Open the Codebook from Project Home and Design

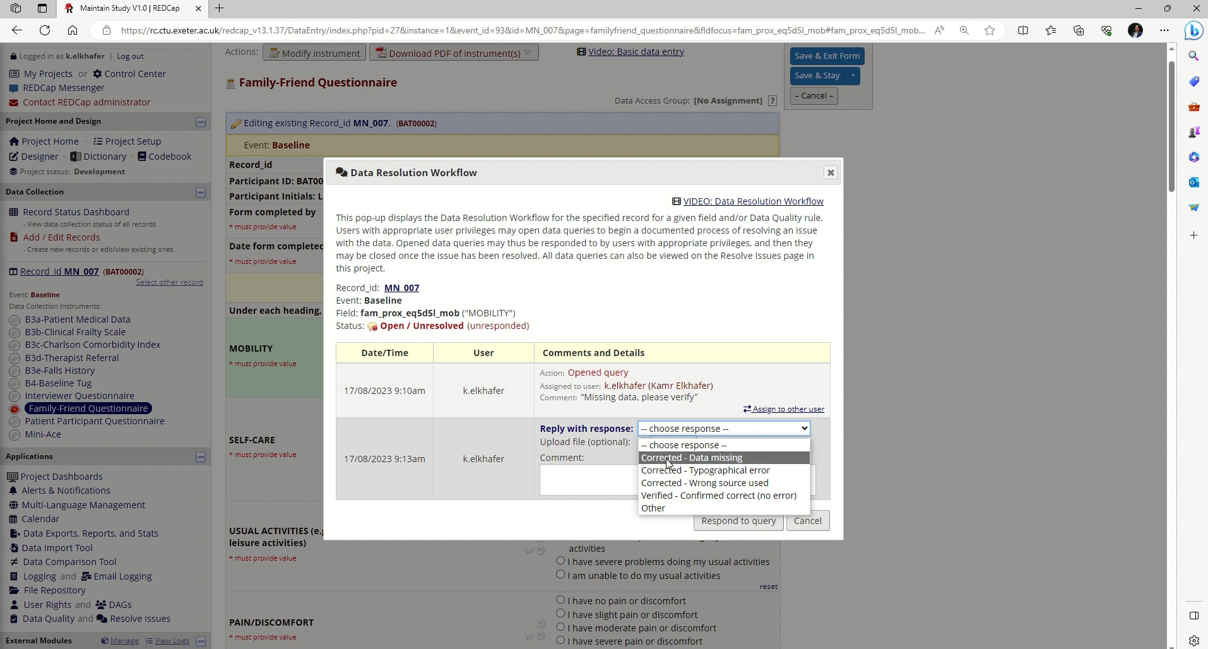[x=169, y=156]
